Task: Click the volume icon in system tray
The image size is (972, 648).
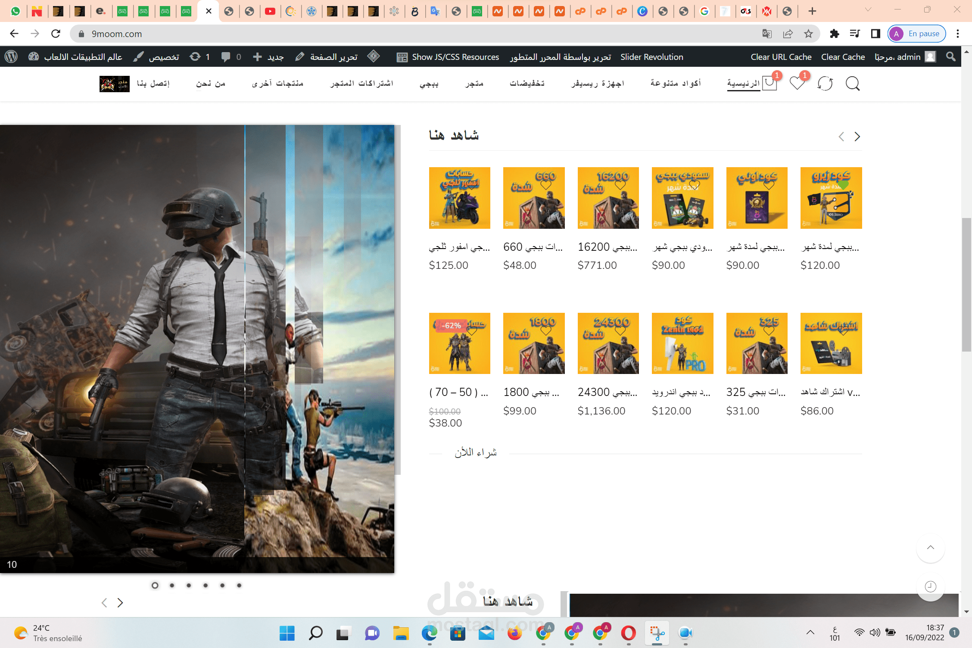Action: pos(875,632)
